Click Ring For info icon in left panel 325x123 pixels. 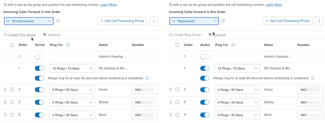[68, 45]
